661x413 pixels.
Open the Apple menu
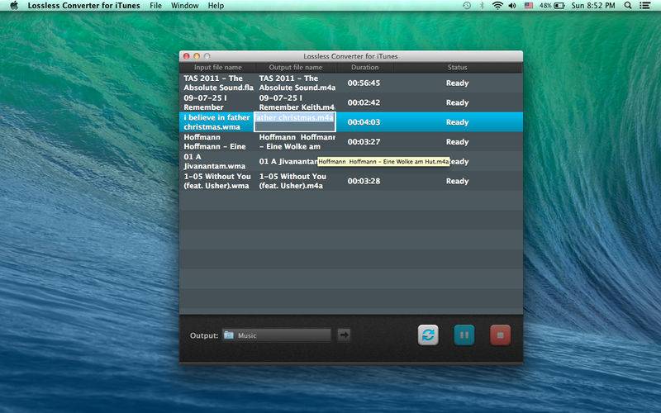point(14,6)
